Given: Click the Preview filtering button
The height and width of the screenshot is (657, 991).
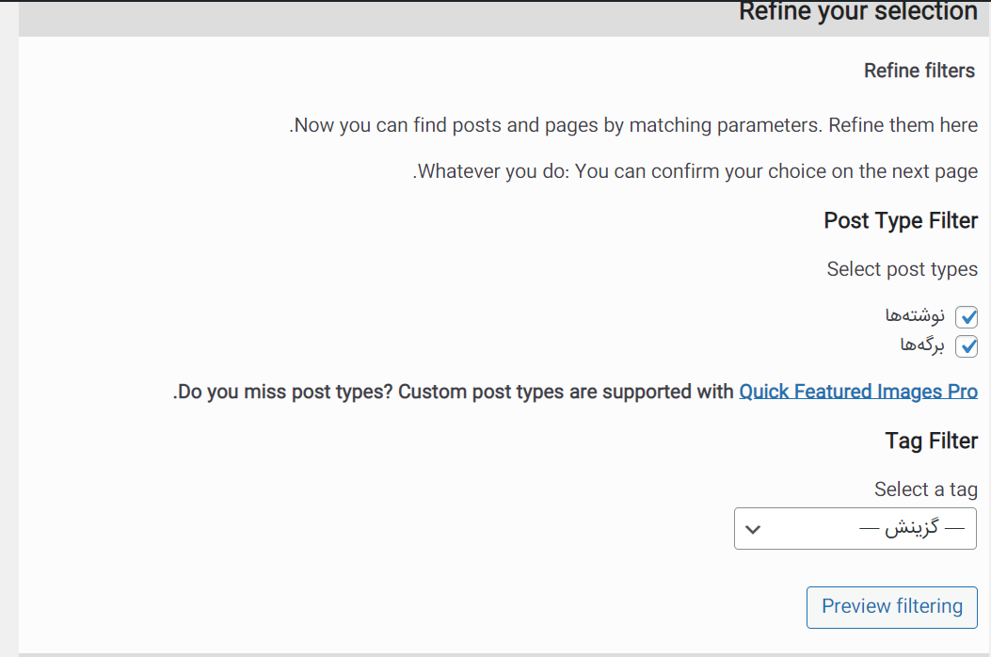Looking at the screenshot, I should click(892, 607).
